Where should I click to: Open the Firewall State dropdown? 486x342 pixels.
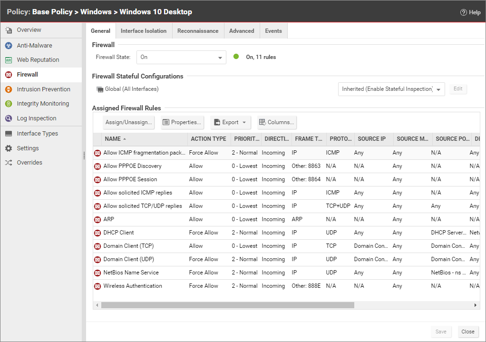pyautogui.click(x=181, y=57)
